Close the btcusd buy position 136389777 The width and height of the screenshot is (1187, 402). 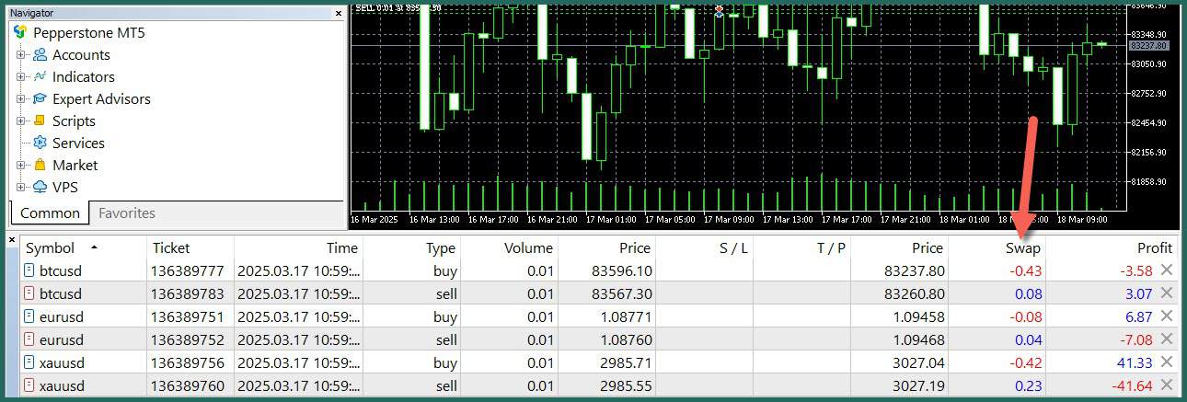pyautogui.click(x=1167, y=270)
